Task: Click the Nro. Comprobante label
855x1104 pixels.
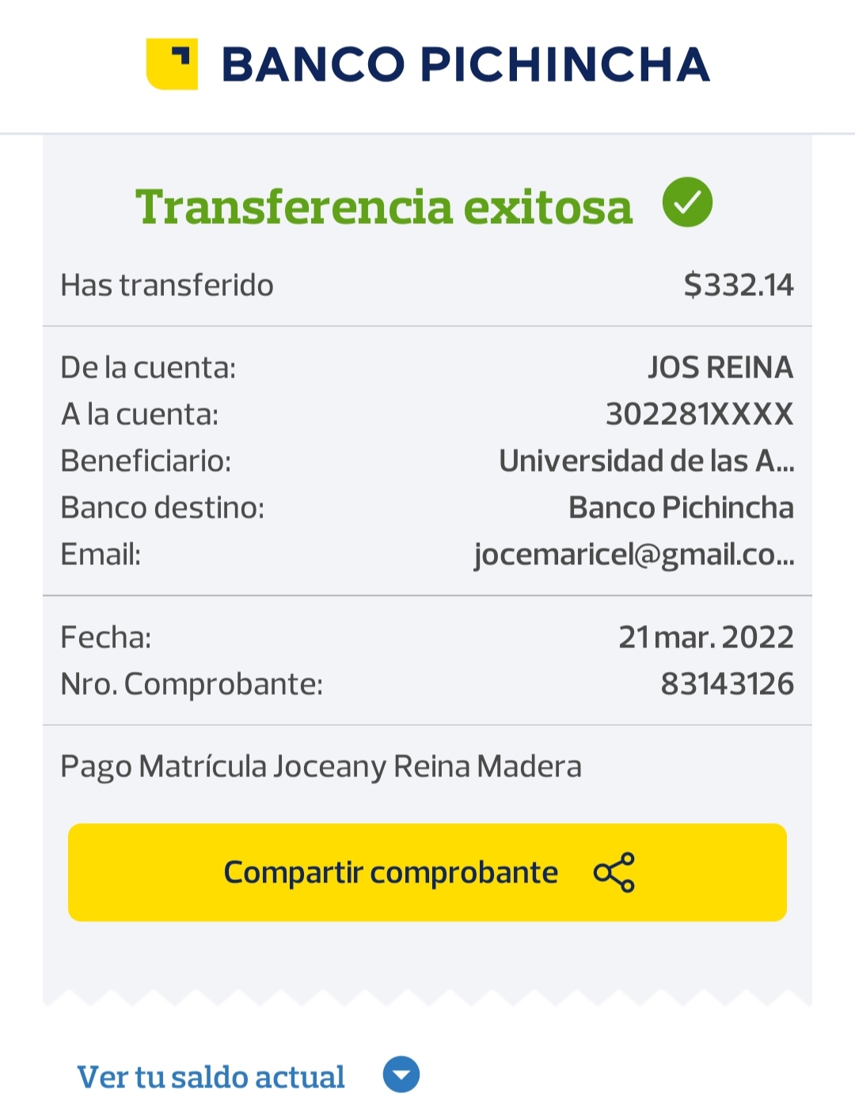Action: tap(192, 684)
